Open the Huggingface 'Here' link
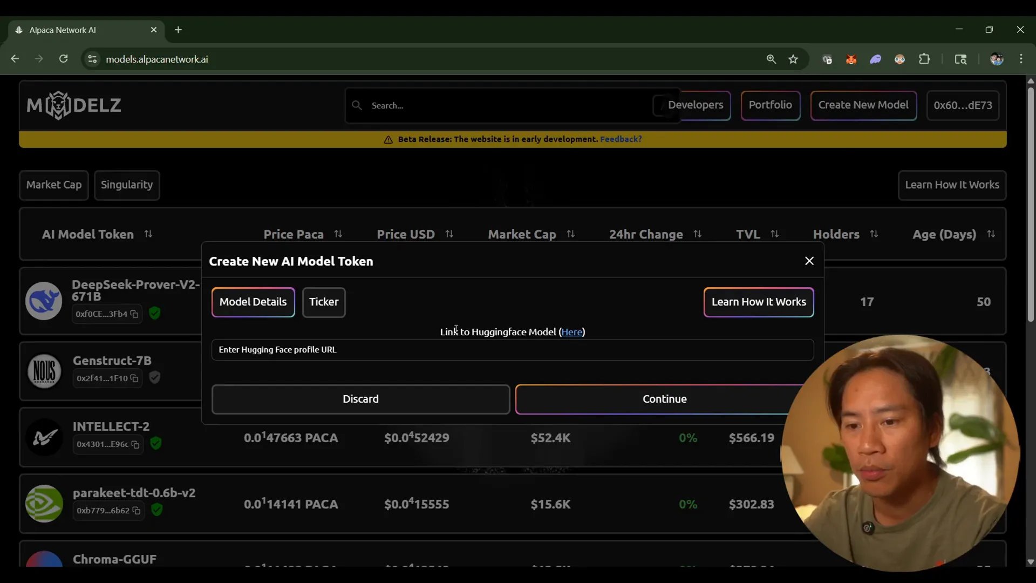1036x583 pixels. point(571,332)
